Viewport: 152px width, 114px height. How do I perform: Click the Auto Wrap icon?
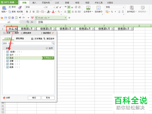pyautogui.click(x=98, y=8)
